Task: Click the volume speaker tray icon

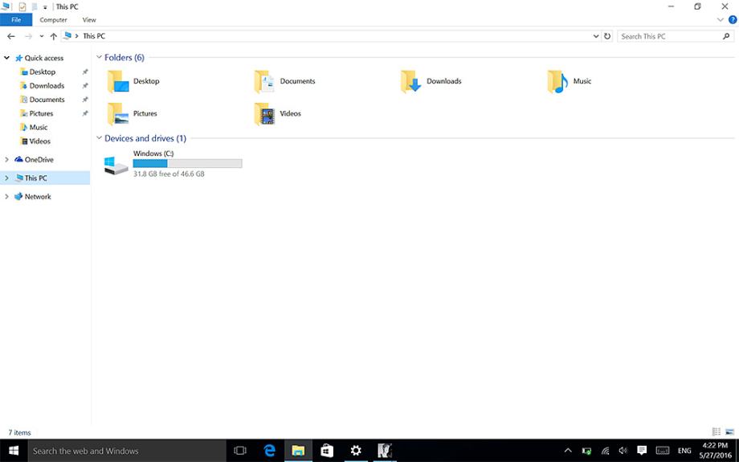Action: pyautogui.click(x=623, y=451)
